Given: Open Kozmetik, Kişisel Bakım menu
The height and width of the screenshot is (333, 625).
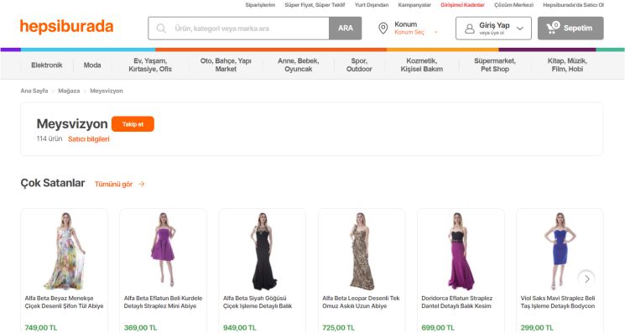Looking at the screenshot, I should [x=422, y=65].
